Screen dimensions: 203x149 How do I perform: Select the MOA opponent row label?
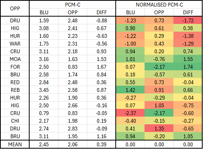15,59
